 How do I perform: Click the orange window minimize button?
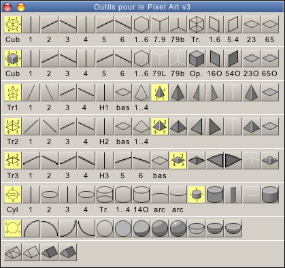tap(21, 7)
